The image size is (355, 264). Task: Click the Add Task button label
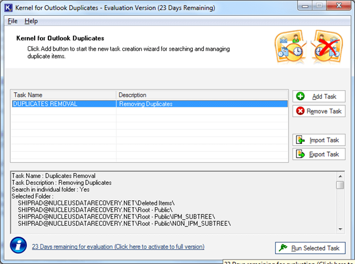(324, 97)
